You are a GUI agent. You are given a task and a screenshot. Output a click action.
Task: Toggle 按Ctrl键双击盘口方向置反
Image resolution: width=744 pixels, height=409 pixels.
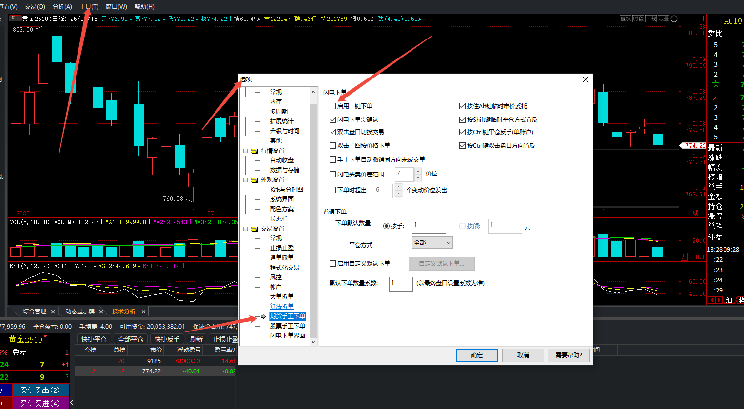[x=463, y=145]
